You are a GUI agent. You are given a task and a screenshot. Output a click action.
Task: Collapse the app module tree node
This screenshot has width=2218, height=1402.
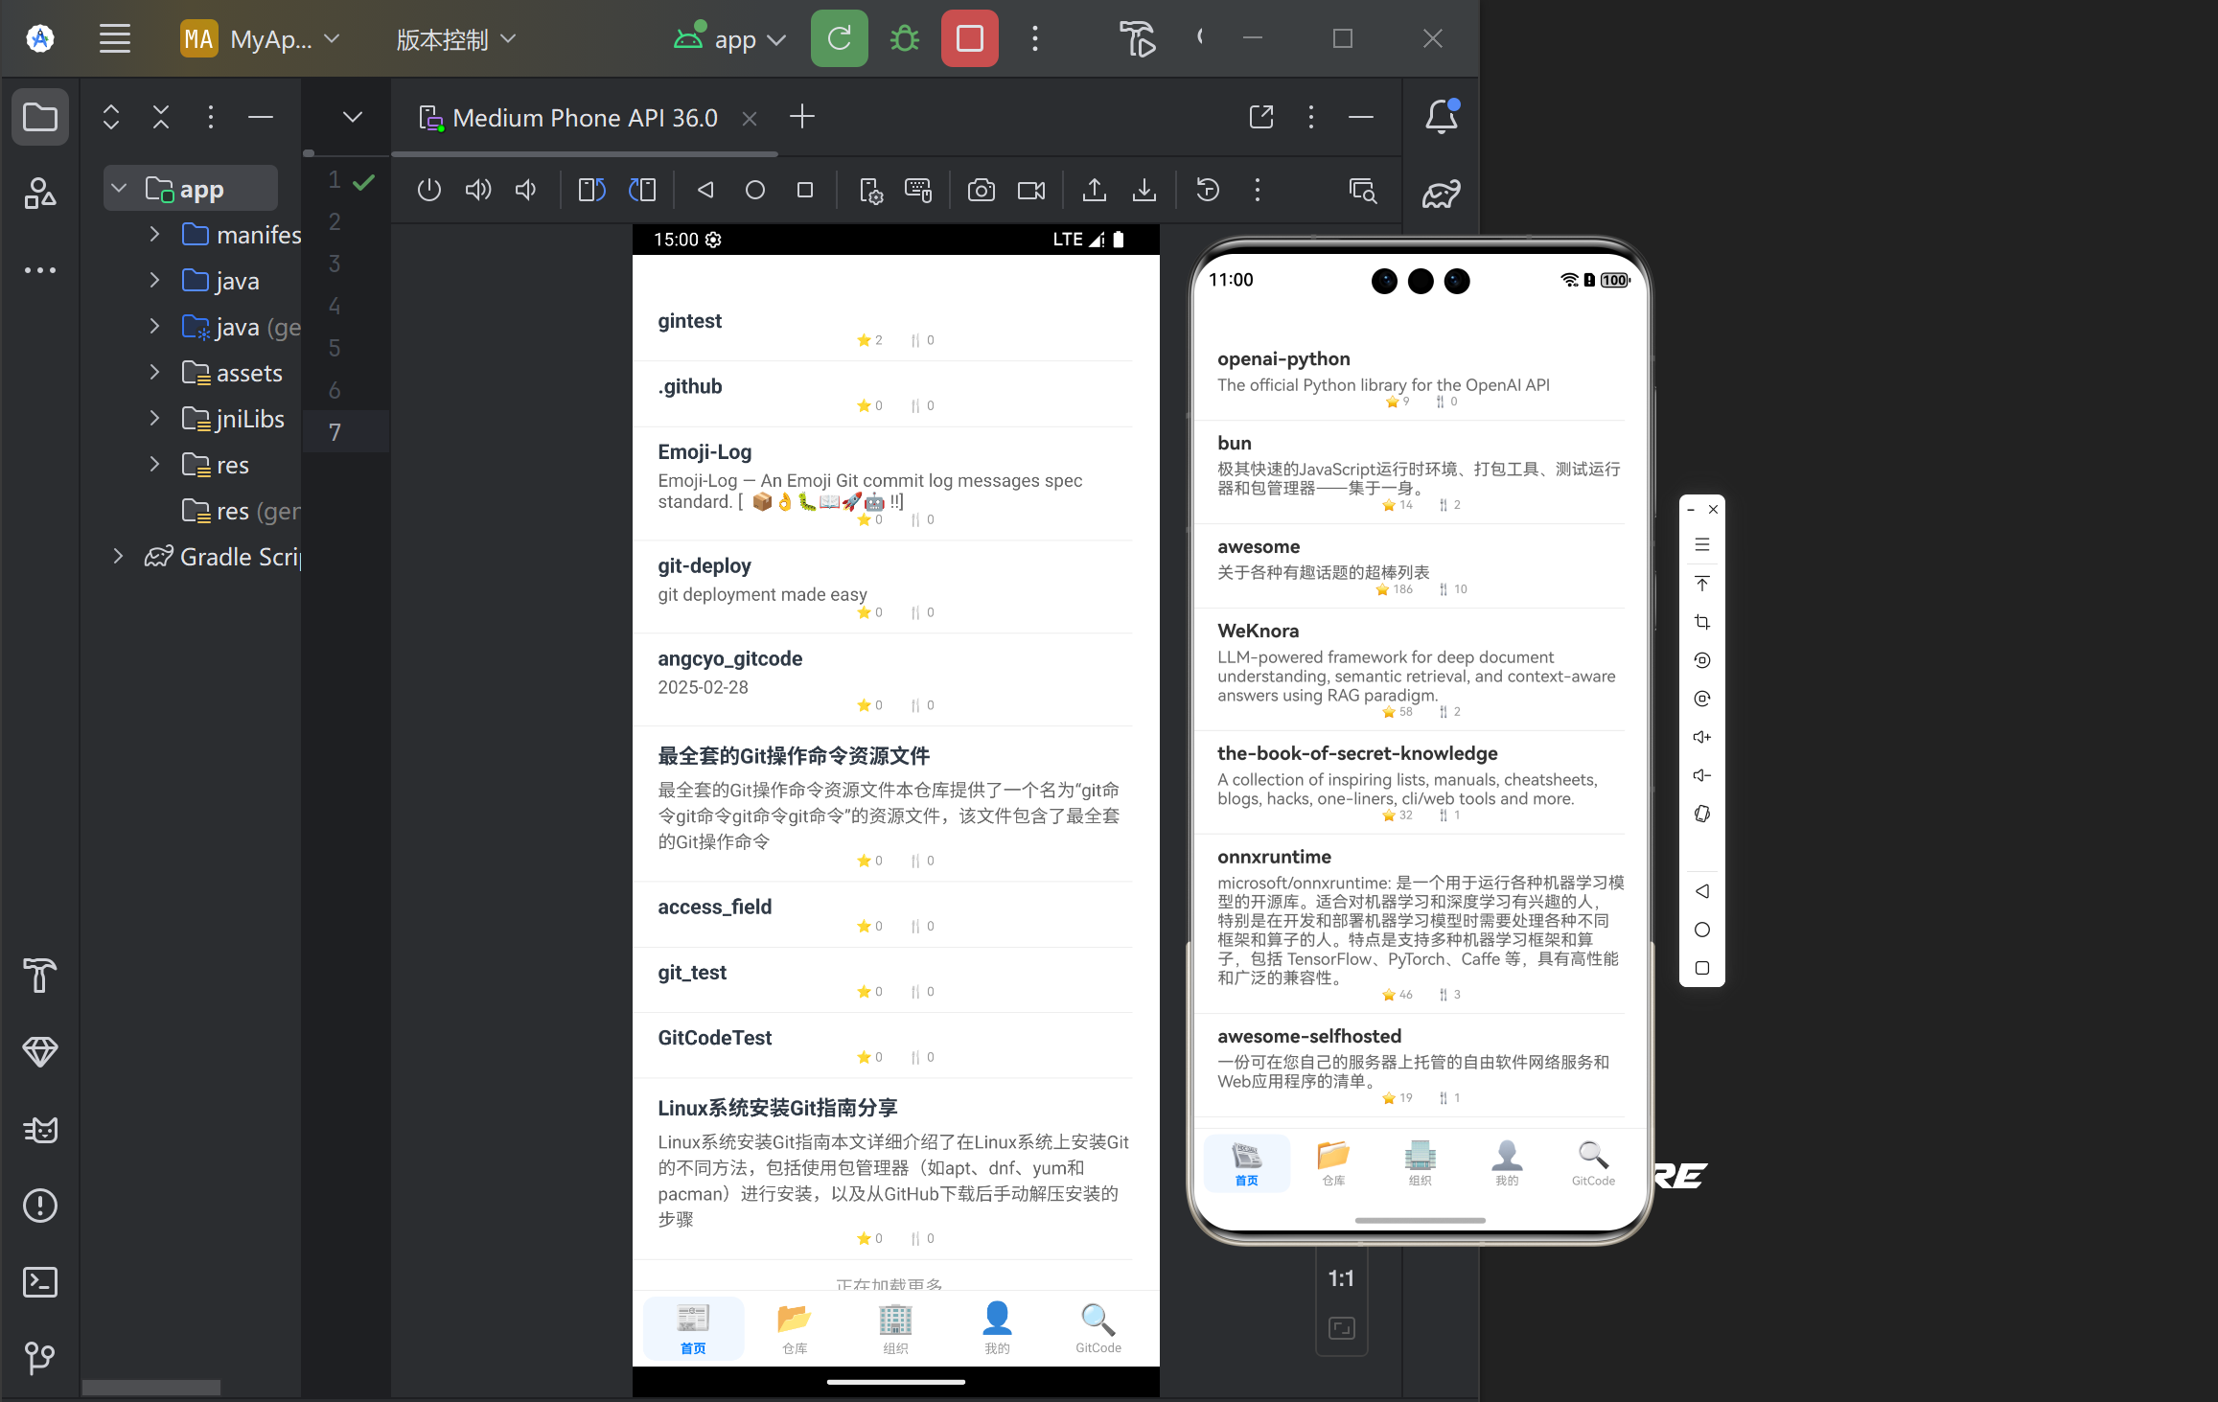pos(119,189)
